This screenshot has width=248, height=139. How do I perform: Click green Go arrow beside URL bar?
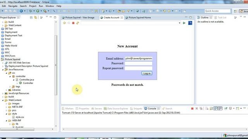(x=184, y=23)
